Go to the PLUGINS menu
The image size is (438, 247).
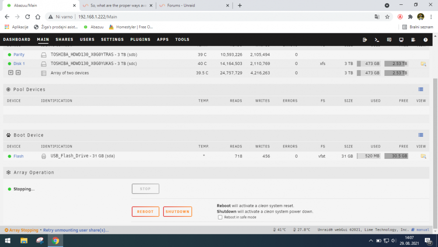tap(140, 39)
